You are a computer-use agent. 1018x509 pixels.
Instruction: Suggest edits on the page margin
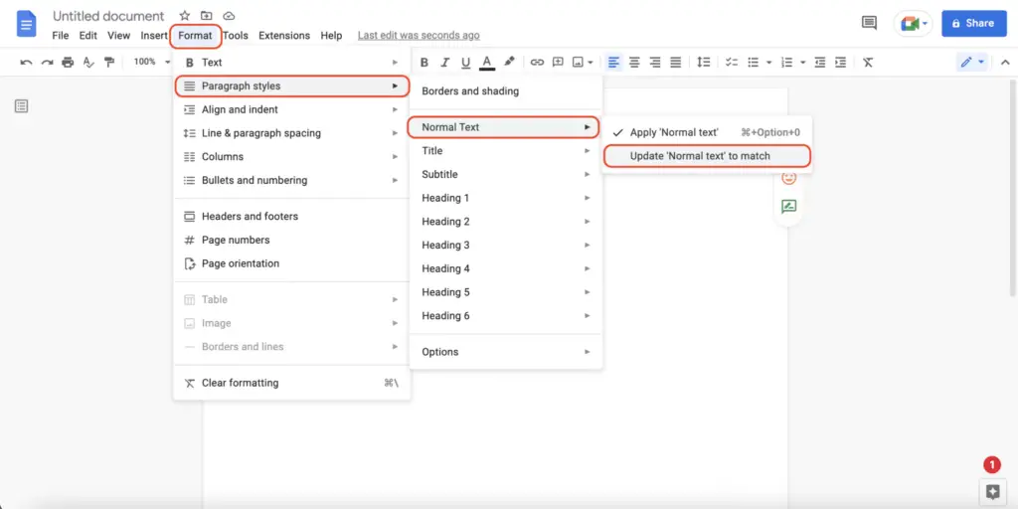[x=788, y=207]
